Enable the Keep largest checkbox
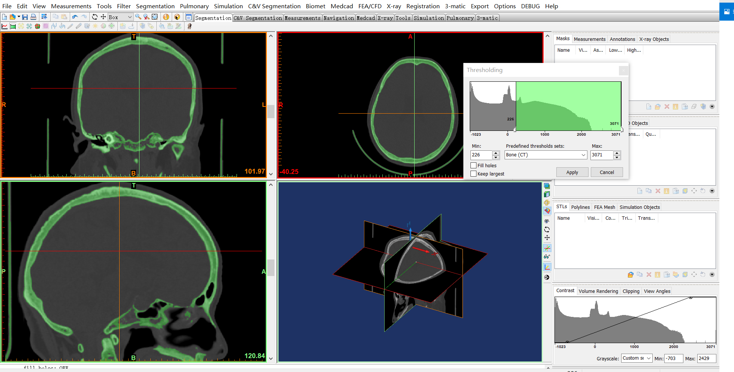The height and width of the screenshot is (372, 734). 474,174
